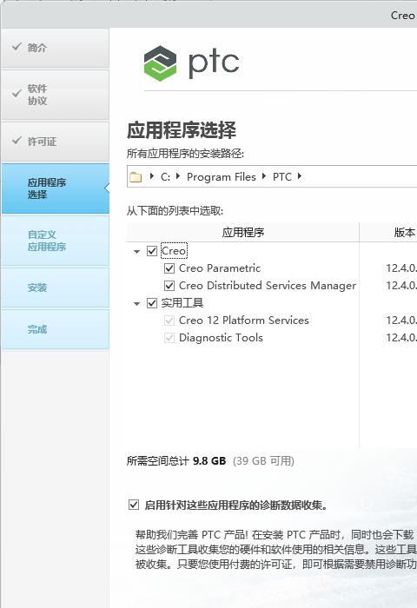Screen dimensions: 417x608
Task: Click the checkmark icon beside 简介
Action: (x=17, y=47)
